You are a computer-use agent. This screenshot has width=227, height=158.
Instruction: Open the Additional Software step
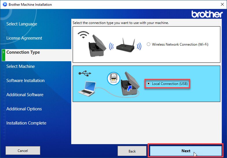[x=25, y=95]
